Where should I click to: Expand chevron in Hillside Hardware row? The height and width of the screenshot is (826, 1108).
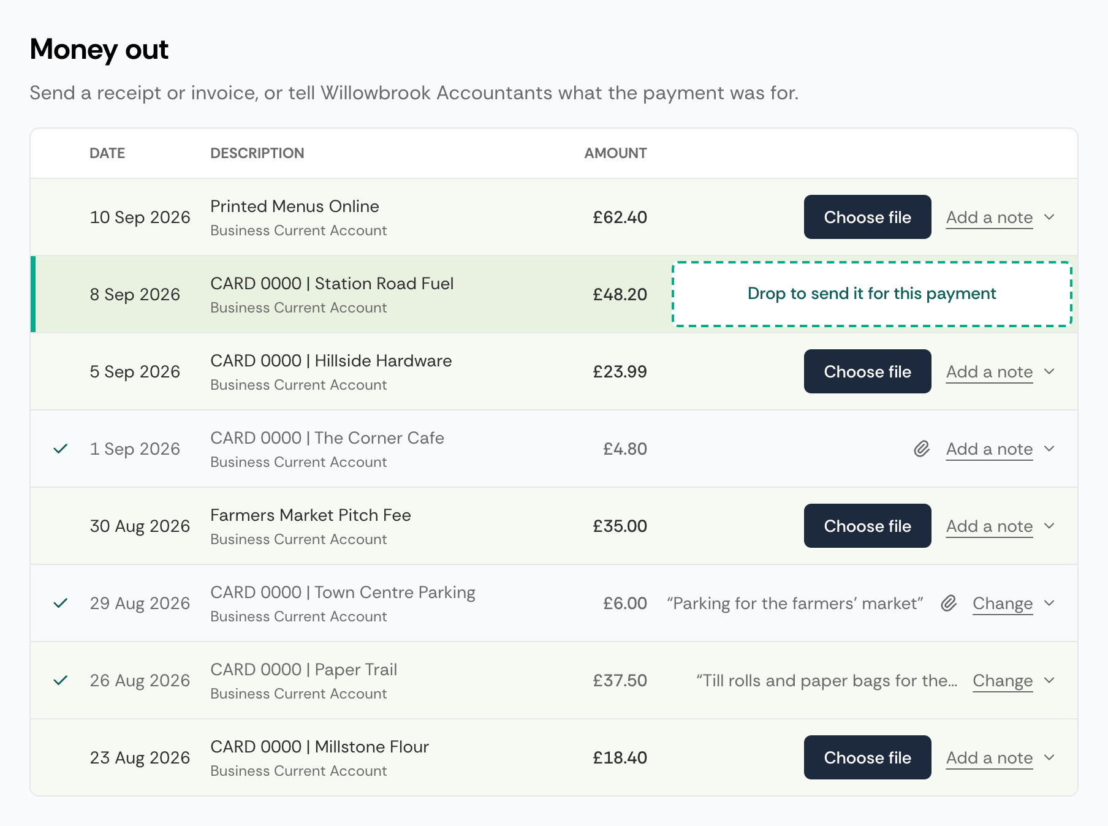coord(1049,371)
